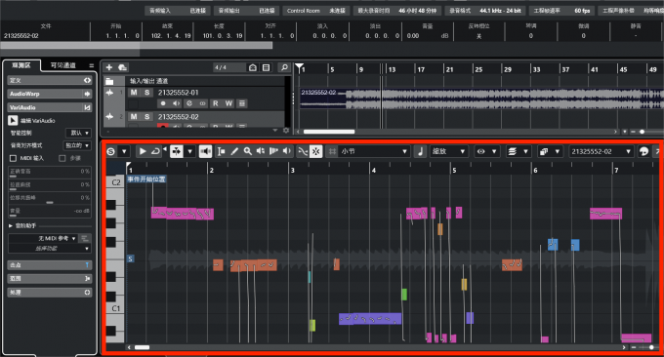Toggle audition loop in the editor toolbar
This screenshot has height=357, width=664.
pos(155,151)
